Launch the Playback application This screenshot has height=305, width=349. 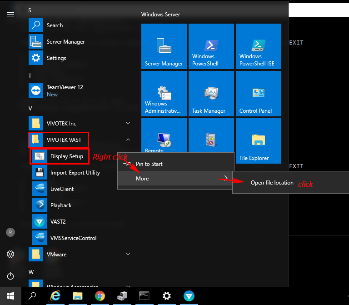pyautogui.click(x=60, y=205)
